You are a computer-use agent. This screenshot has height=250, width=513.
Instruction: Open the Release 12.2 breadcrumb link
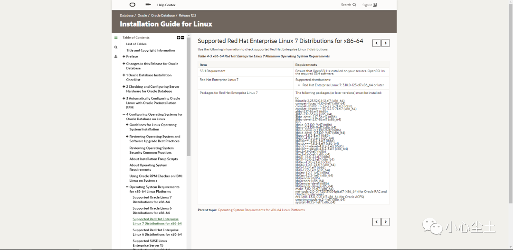pos(188,15)
